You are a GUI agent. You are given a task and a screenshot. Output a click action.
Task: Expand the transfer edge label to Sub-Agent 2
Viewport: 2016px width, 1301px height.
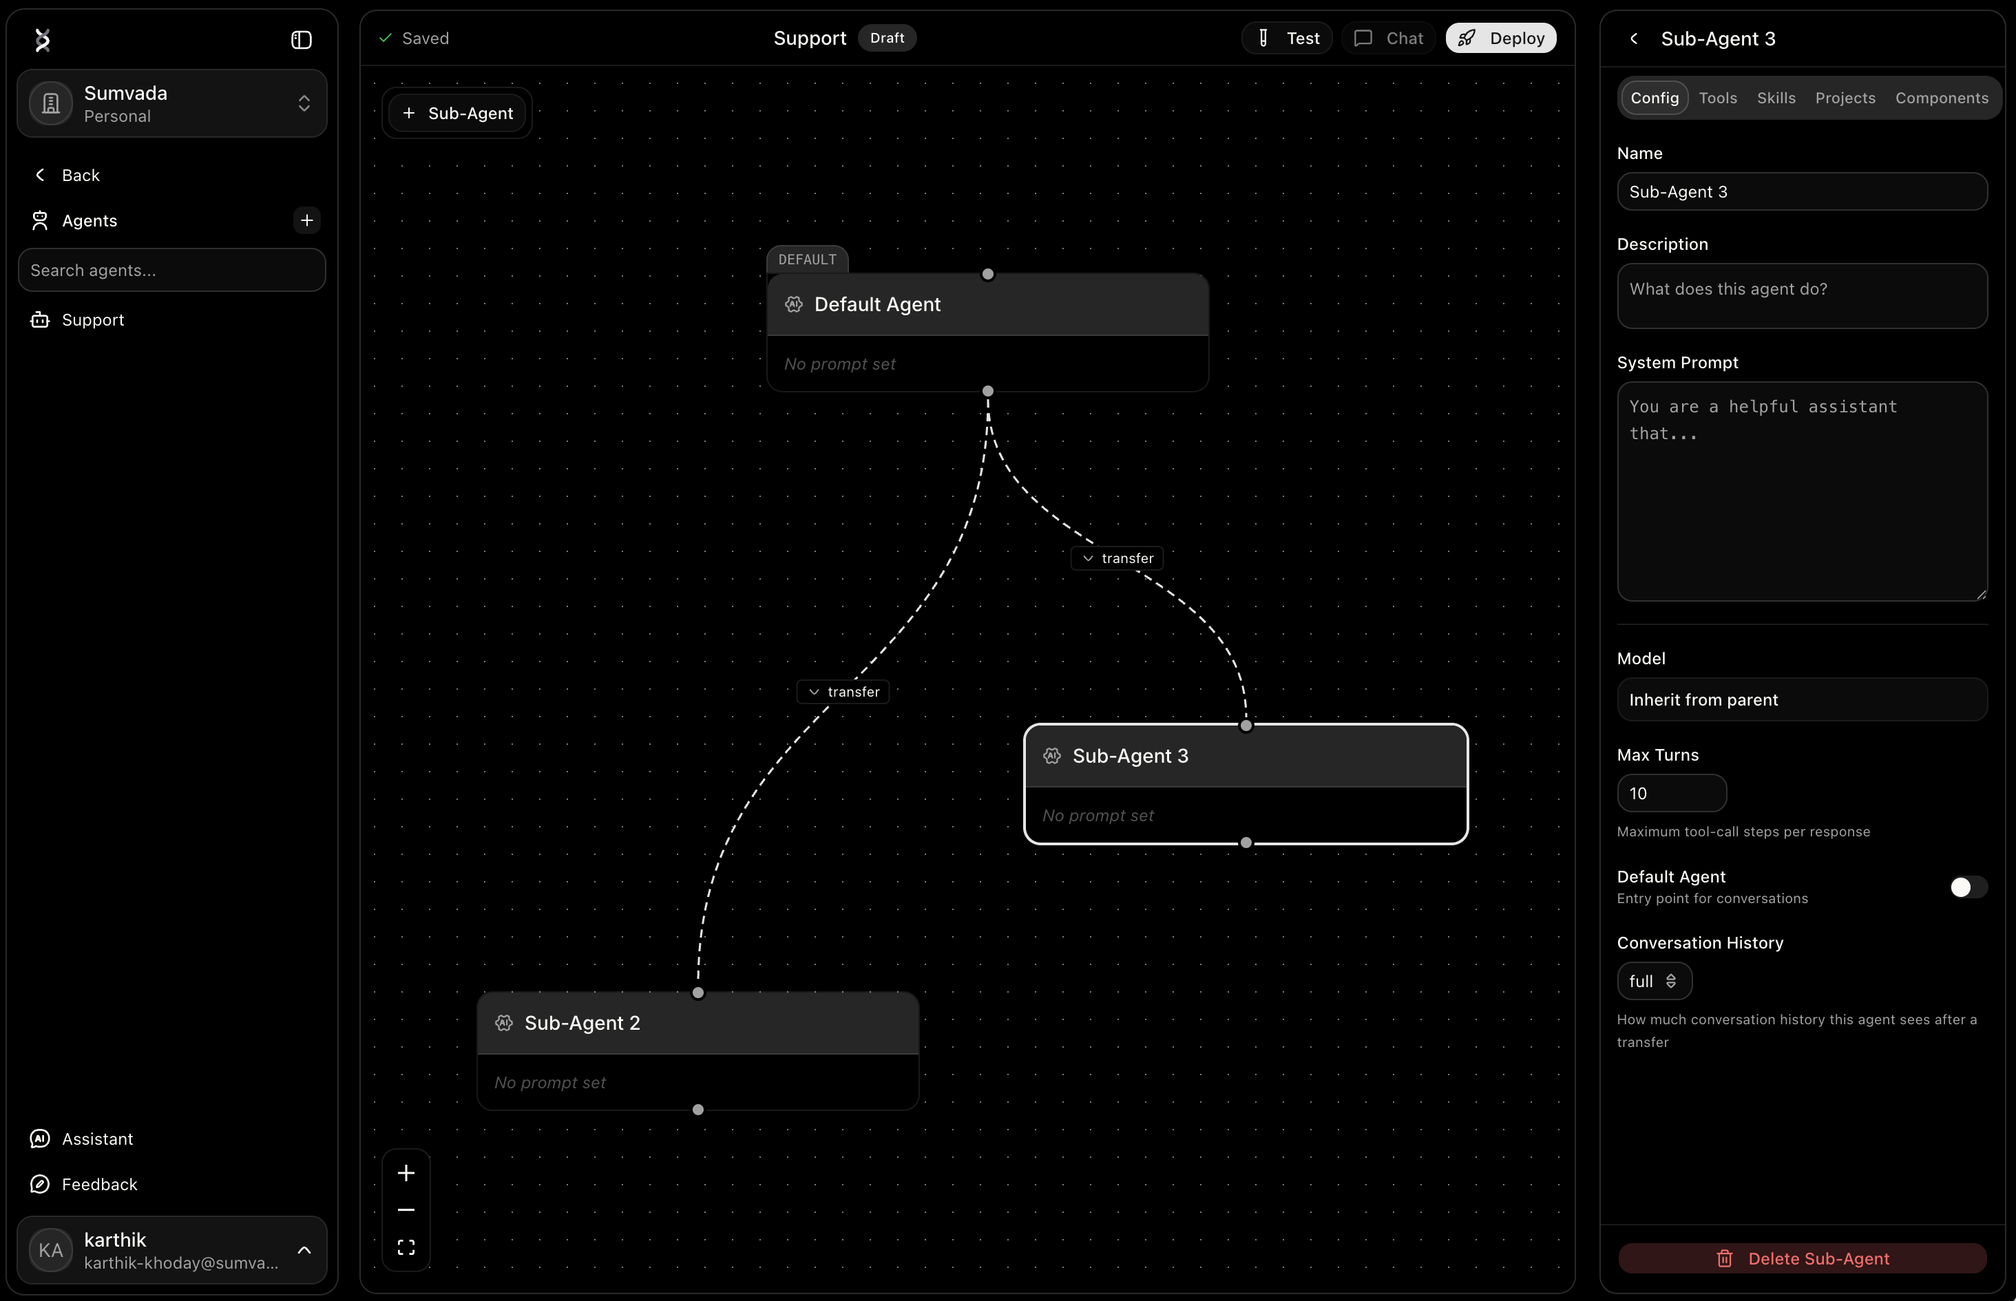point(843,692)
